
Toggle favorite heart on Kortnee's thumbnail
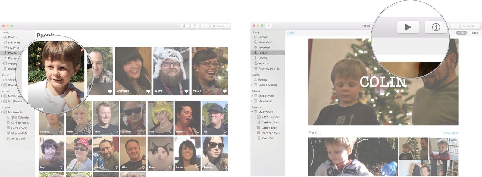pos(148,91)
